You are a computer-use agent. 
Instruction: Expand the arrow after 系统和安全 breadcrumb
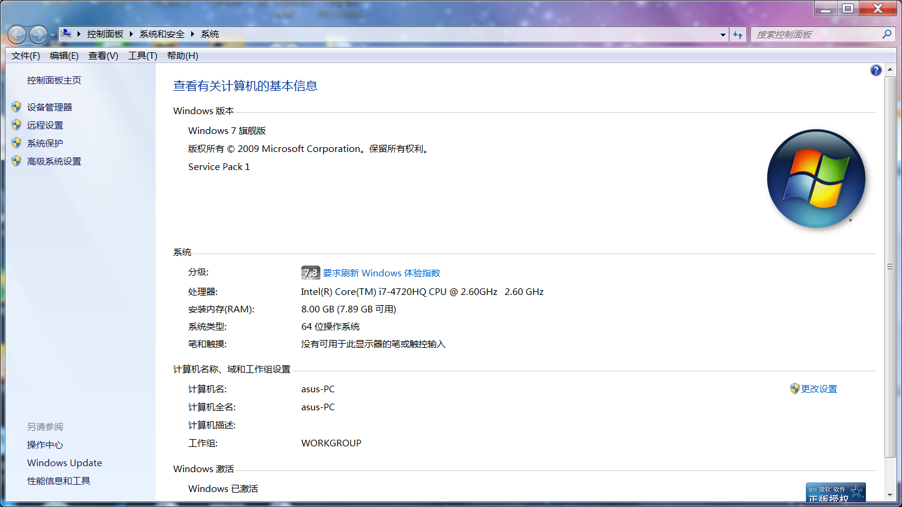[192, 34]
